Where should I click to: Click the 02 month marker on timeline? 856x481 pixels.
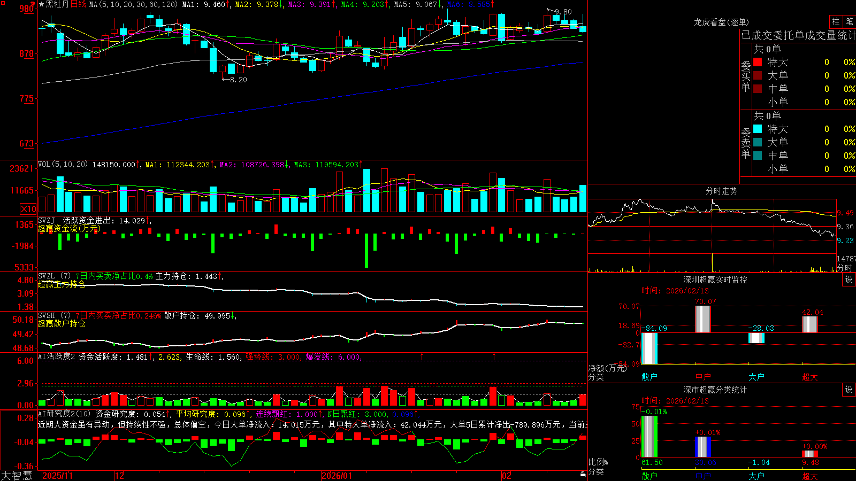coord(507,476)
